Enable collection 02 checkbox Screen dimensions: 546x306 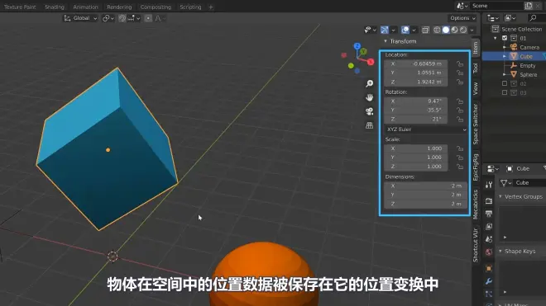(505, 83)
